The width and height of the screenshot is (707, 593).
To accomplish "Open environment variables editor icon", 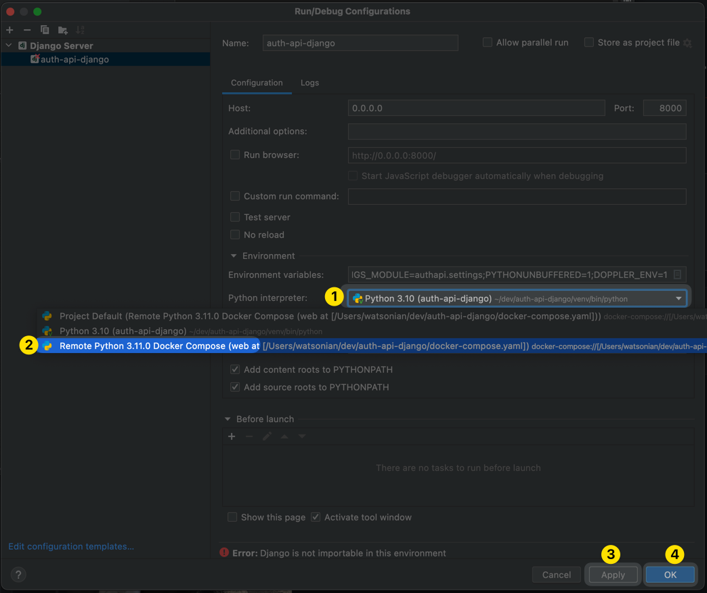I will coord(677,274).
